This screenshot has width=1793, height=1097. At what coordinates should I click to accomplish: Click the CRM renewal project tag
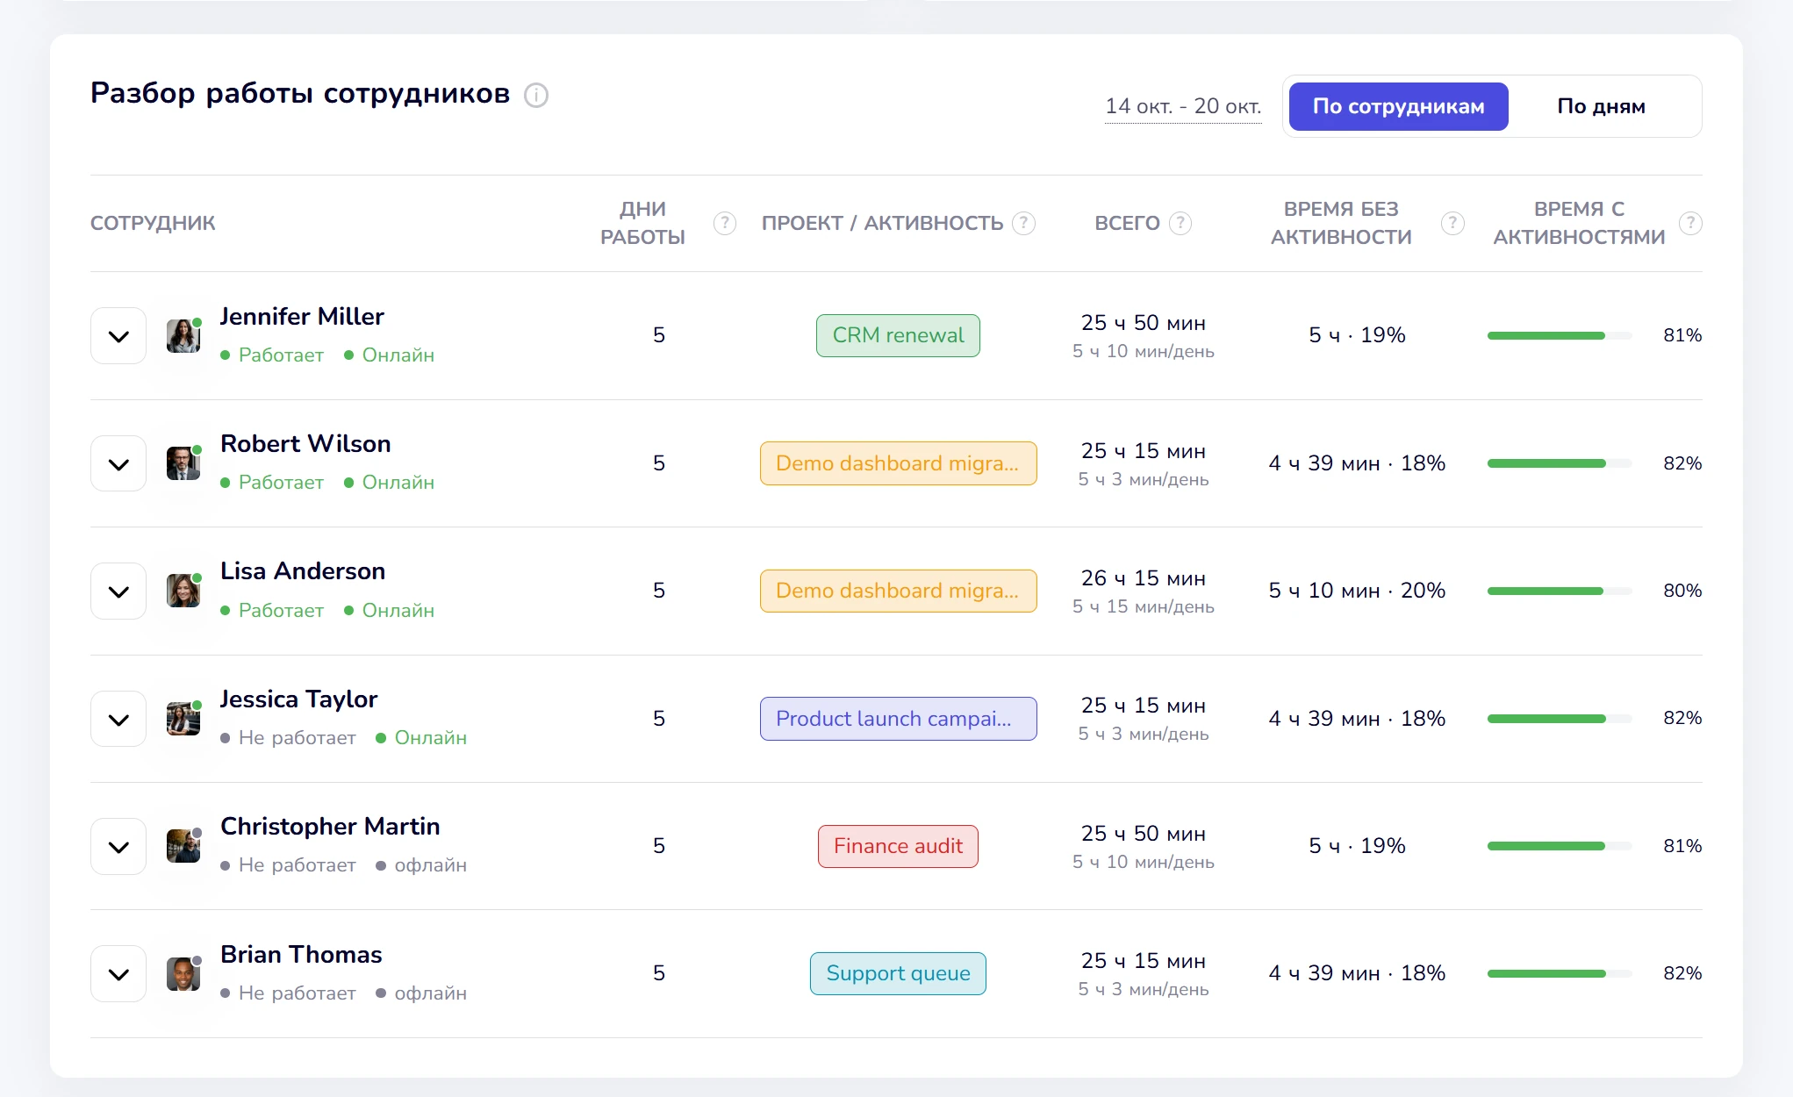coord(898,335)
